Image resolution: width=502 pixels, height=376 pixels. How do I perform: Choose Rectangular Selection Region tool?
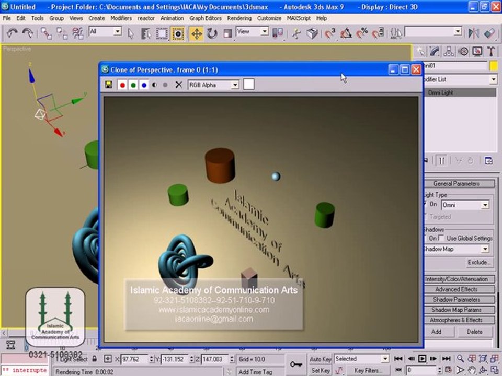(x=162, y=33)
